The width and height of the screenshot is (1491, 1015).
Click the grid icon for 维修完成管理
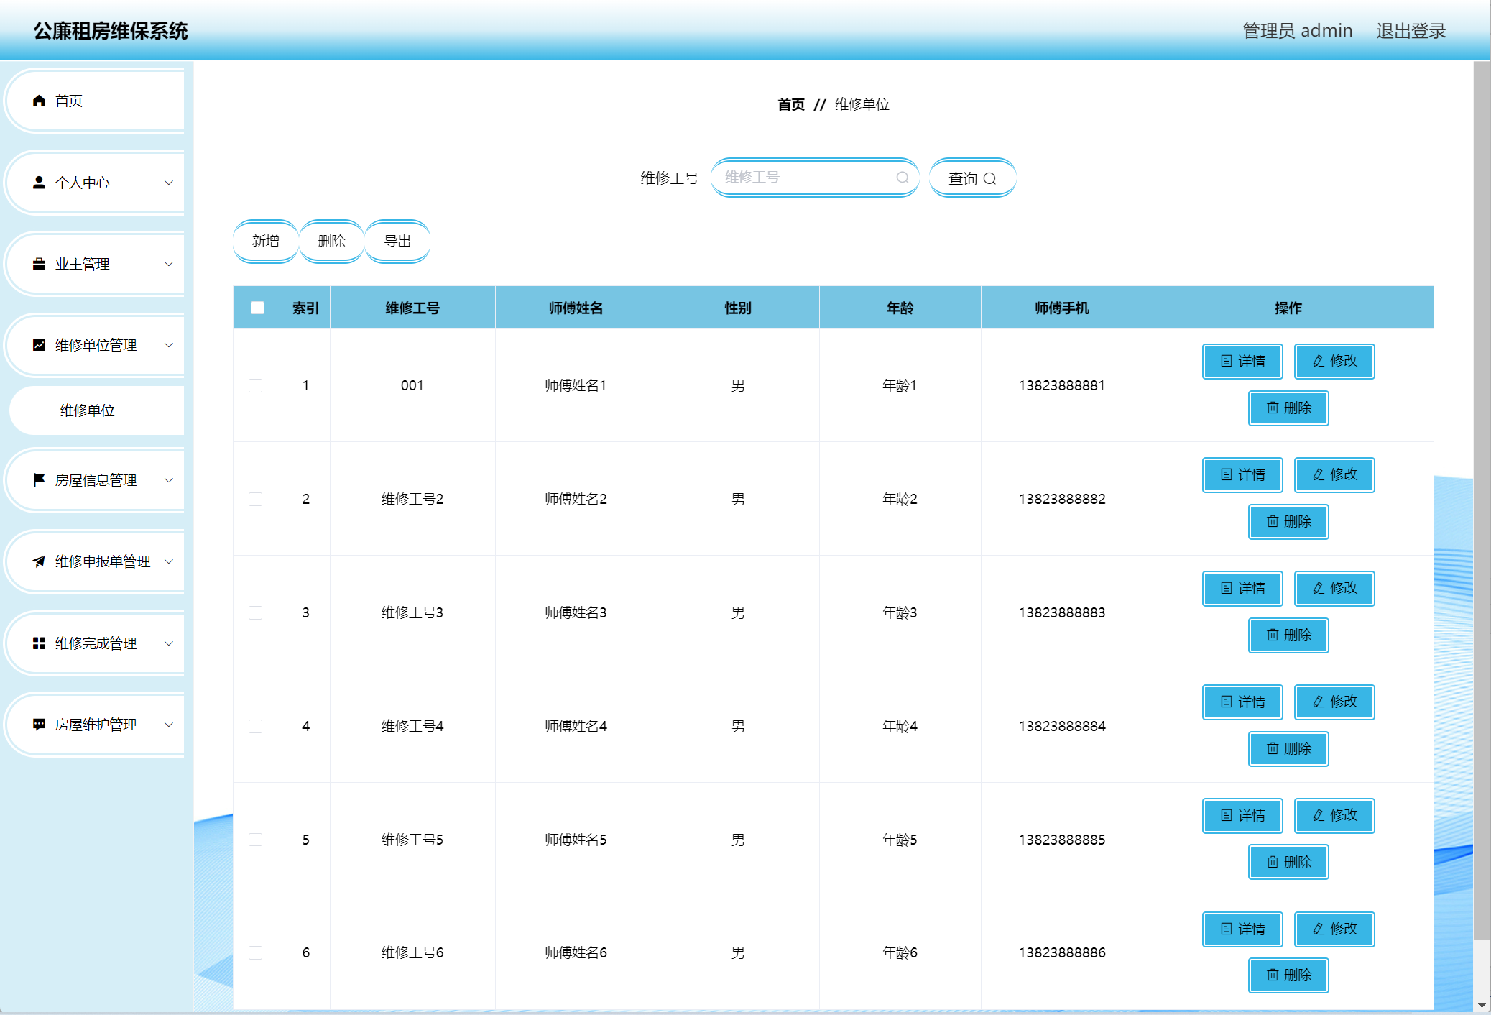coord(40,643)
